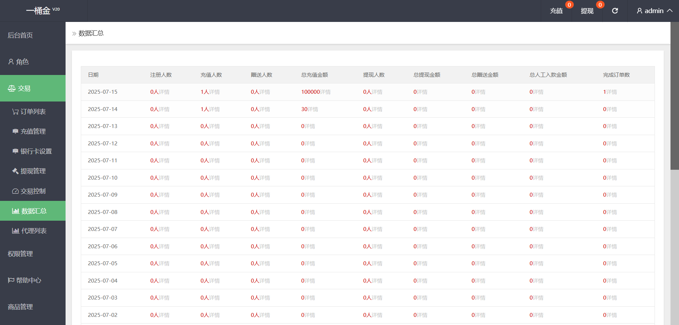This screenshot has height=325, width=679.
Task: Open 代理列表 in sidebar
Action: 33,231
